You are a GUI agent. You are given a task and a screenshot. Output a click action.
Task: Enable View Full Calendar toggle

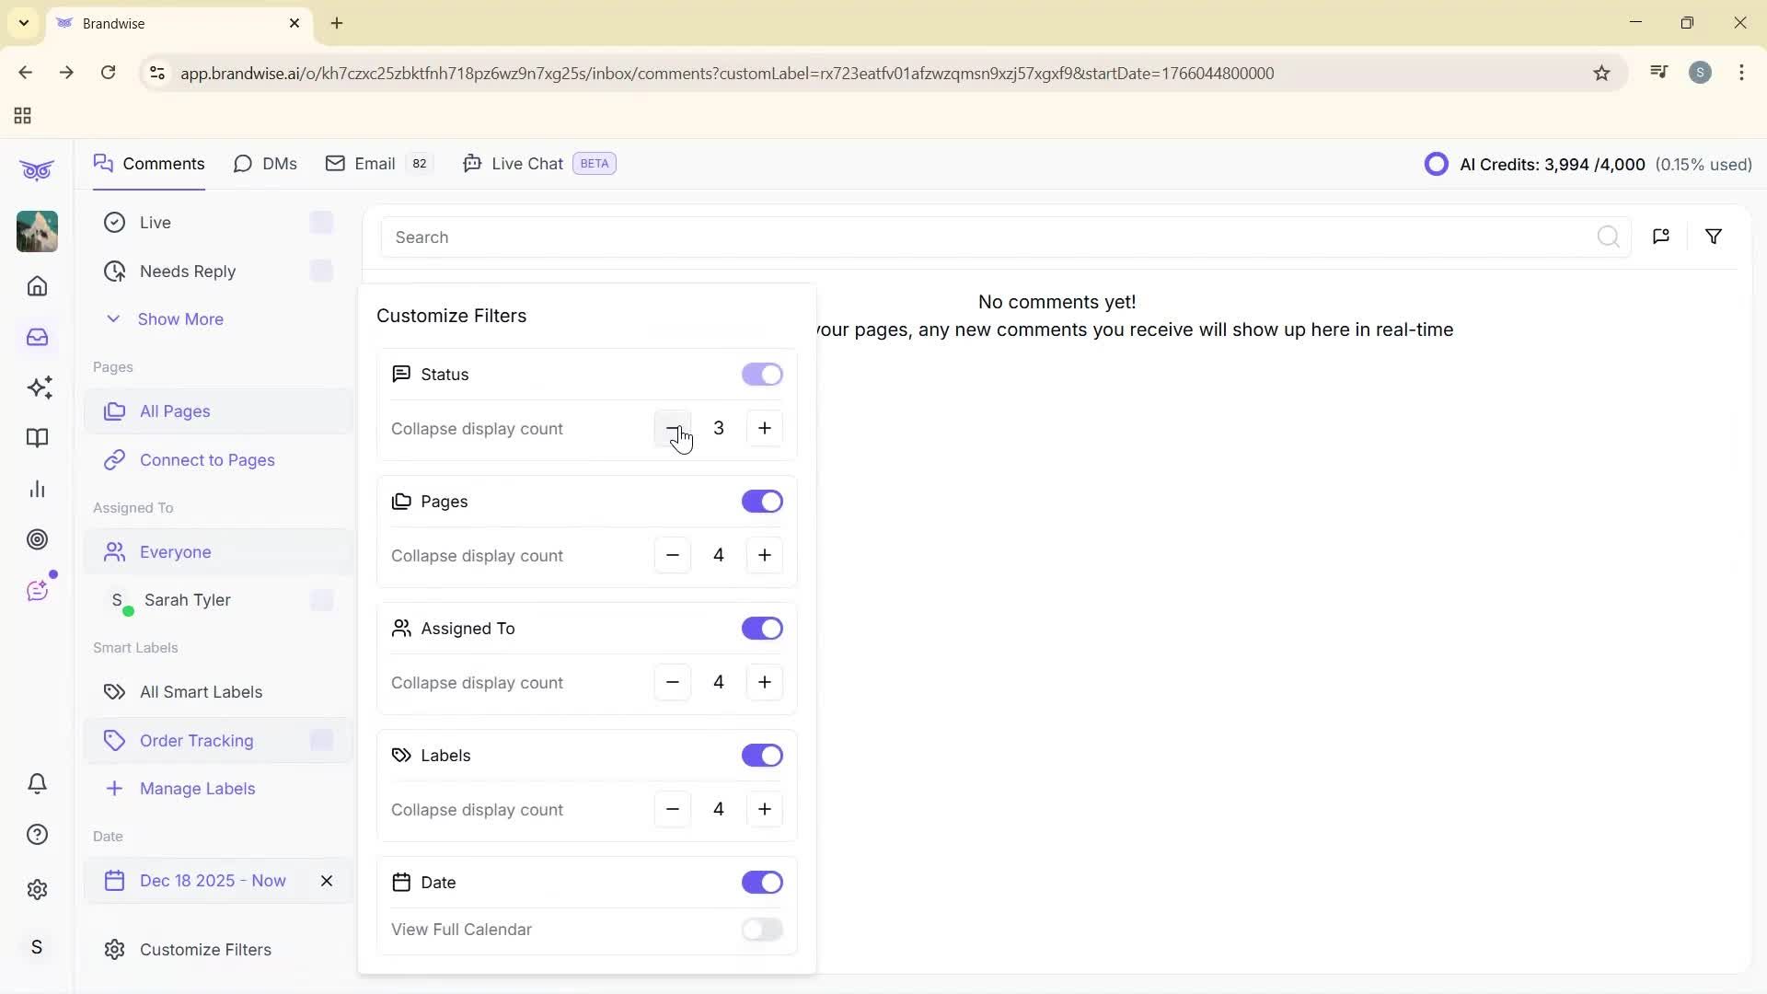760,930
